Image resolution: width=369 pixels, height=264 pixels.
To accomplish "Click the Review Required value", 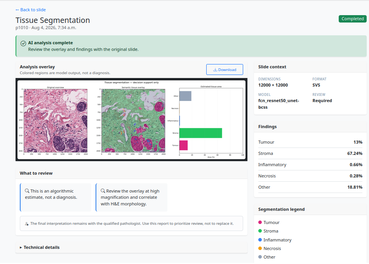I will pyautogui.click(x=322, y=101).
